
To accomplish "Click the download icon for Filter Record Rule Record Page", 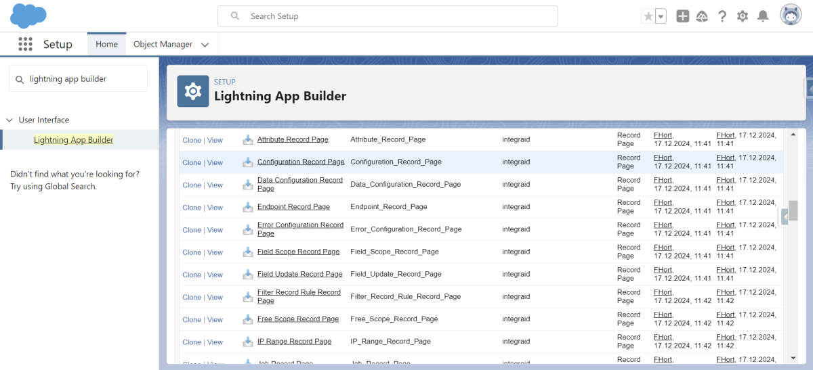I will coord(248,297).
